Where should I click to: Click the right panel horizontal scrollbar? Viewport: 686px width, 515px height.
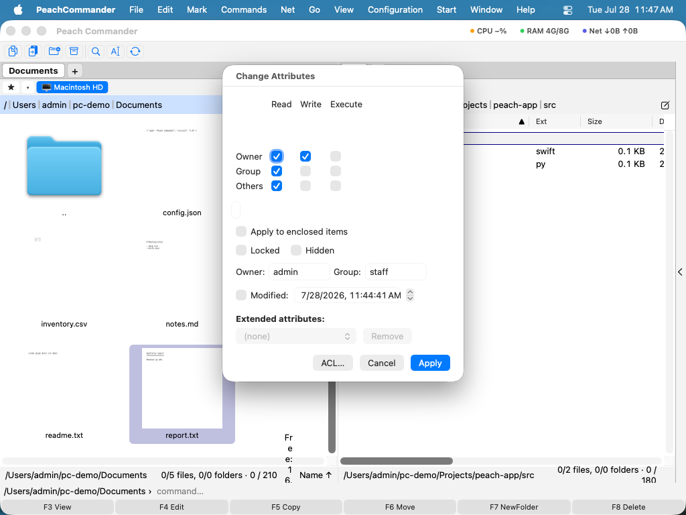pyautogui.click(x=397, y=461)
